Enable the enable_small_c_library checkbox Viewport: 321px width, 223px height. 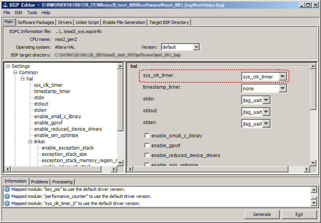coord(147,135)
